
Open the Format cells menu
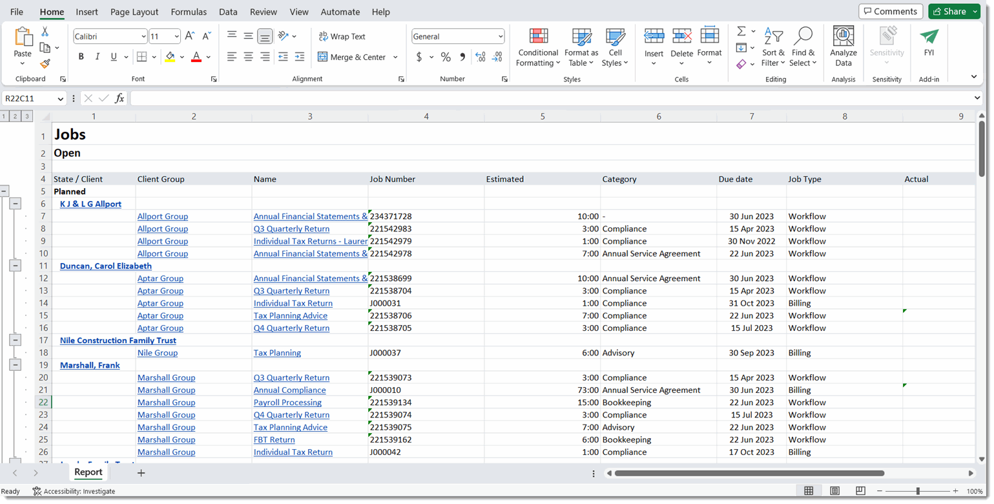(x=709, y=47)
